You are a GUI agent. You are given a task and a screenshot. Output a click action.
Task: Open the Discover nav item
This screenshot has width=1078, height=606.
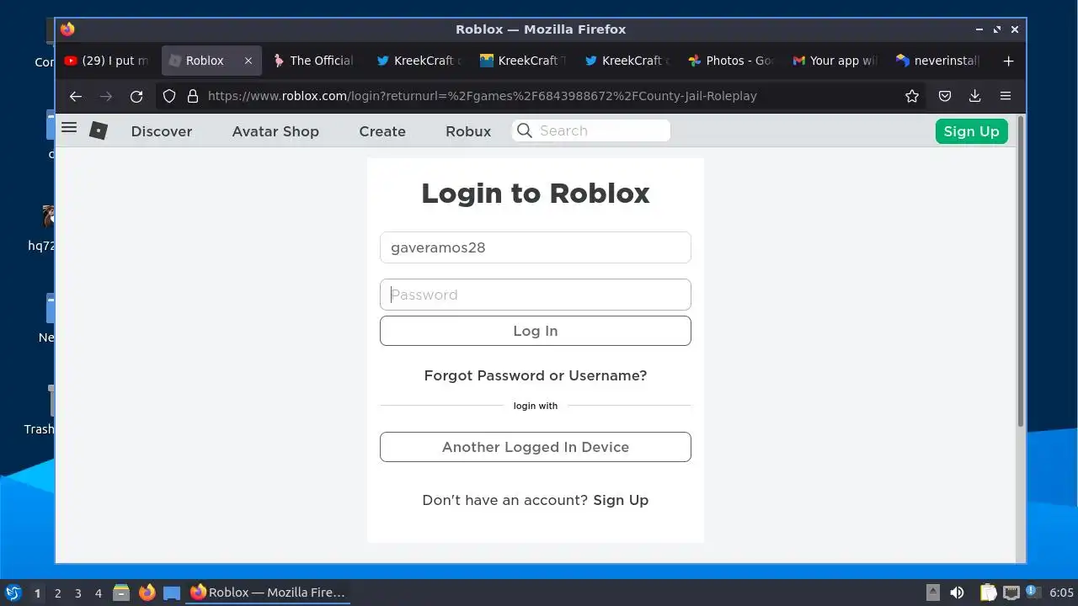click(162, 131)
